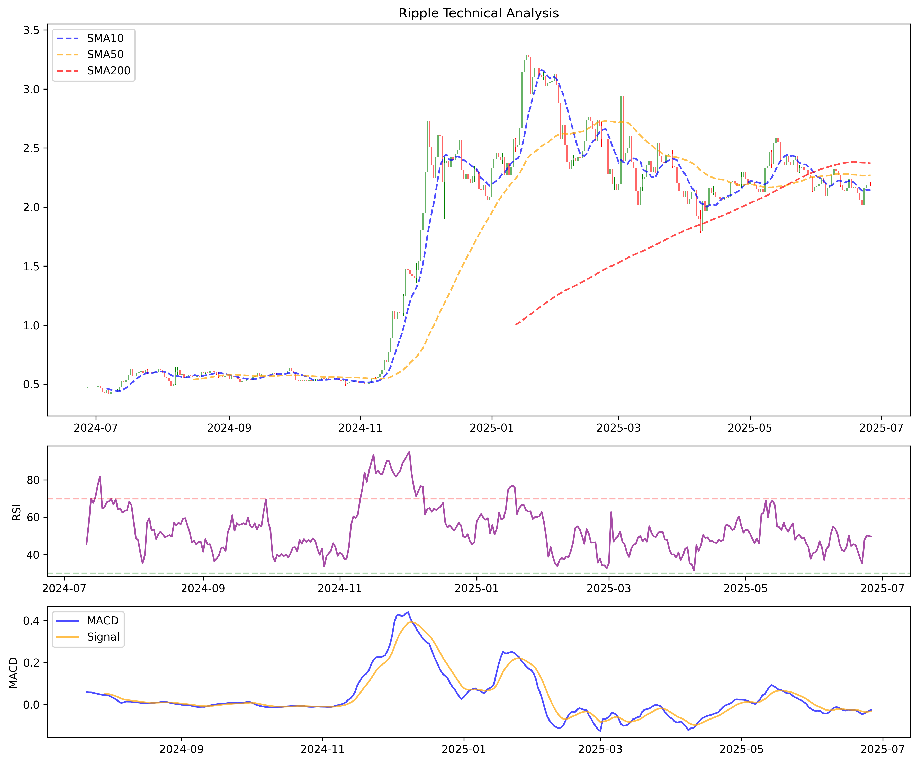Click the orange Signal legend entry

coord(103,637)
